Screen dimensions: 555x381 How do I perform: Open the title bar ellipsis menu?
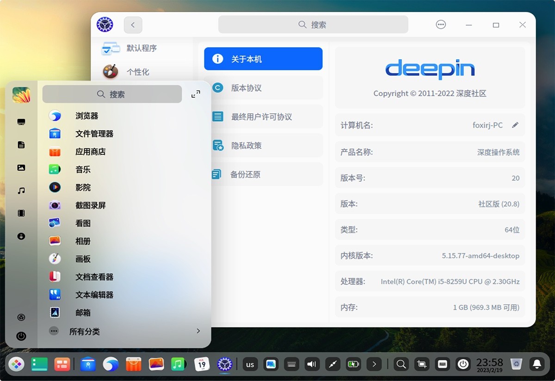click(440, 25)
